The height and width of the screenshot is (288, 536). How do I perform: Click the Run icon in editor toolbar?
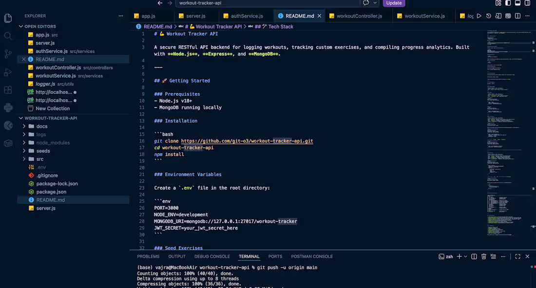[479, 16]
